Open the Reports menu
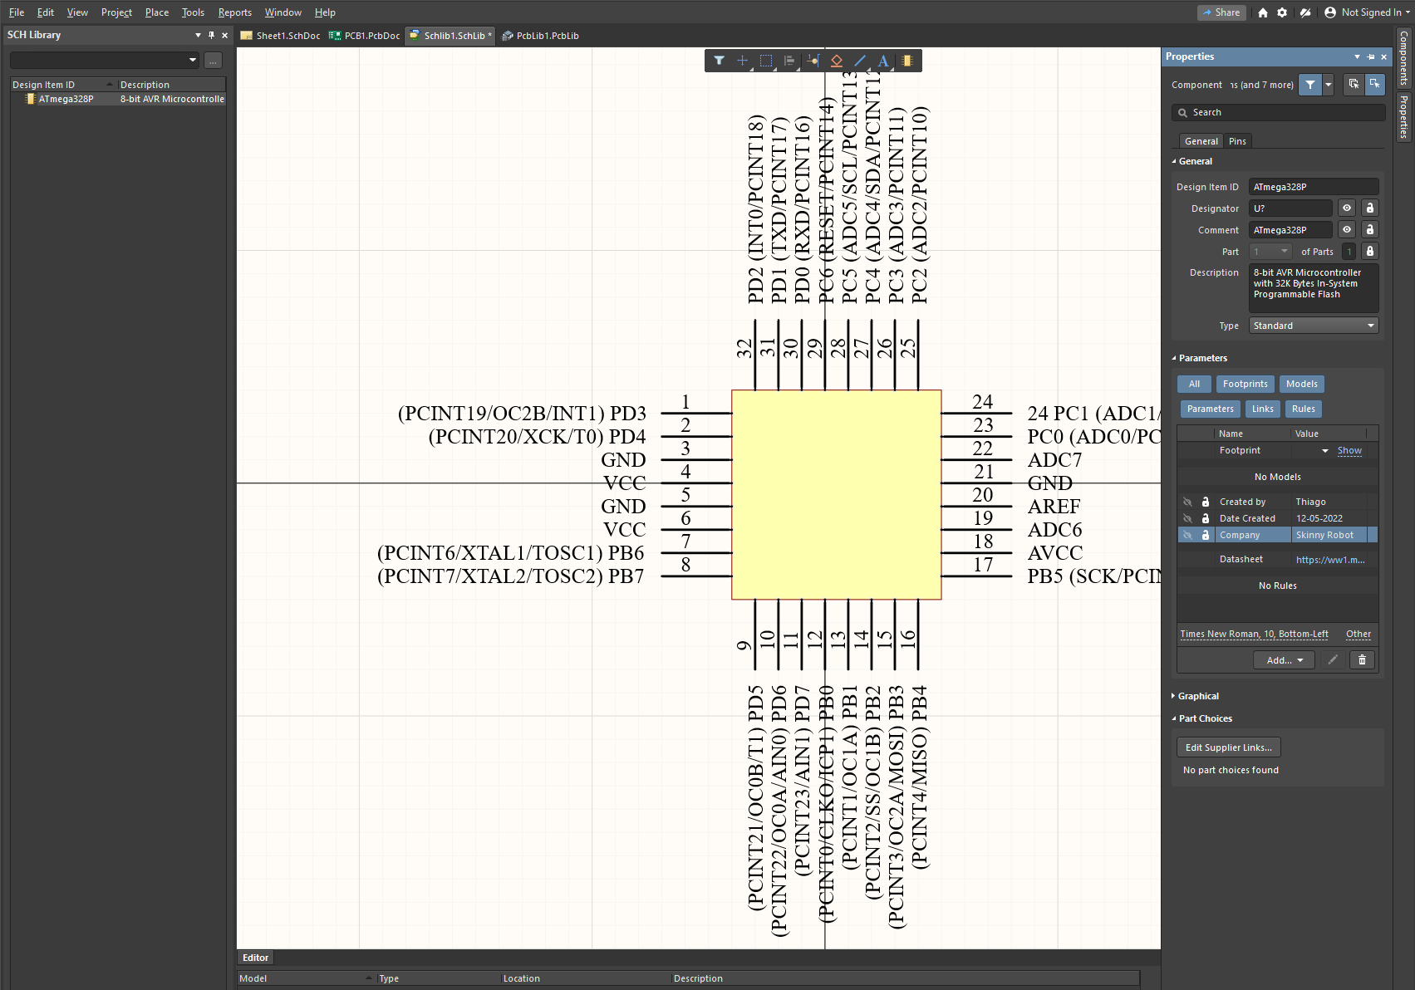The width and height of the screenshot is (1415, 990). coord(235,12)
